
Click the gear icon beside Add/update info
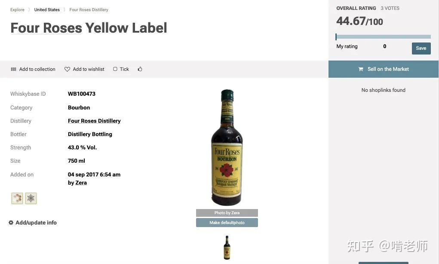click(x=11, y=223)
